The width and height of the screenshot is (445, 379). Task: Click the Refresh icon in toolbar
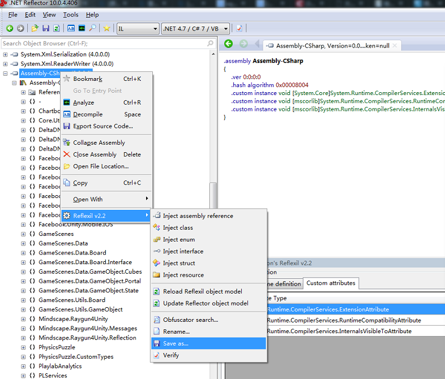[57, 28]
